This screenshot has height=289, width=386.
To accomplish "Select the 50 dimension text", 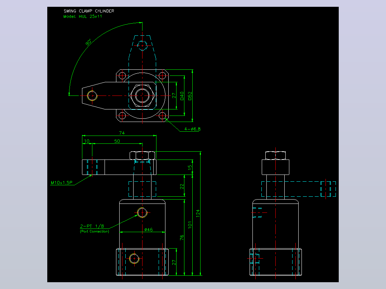I will click(x=117, y=141).
